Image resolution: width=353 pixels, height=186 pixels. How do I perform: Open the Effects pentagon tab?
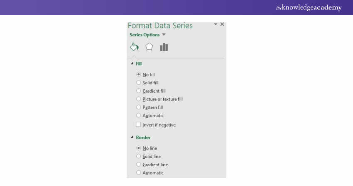point(149,47)
